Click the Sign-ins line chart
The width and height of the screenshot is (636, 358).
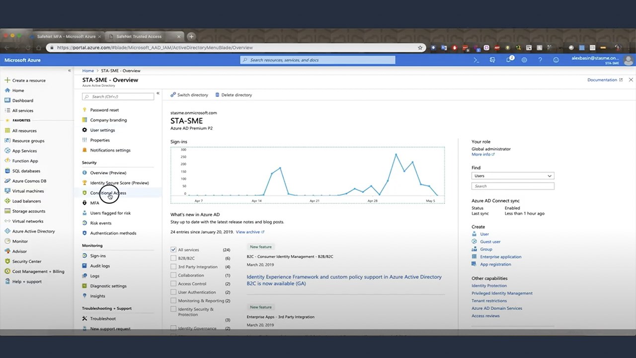point(308,175)
